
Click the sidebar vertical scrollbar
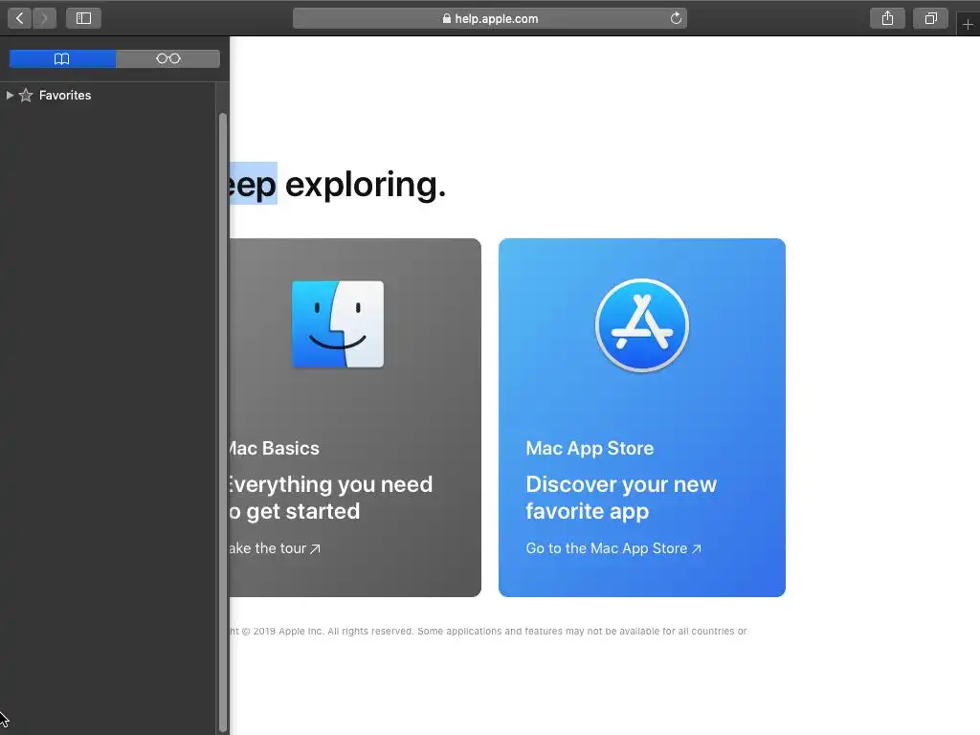click(222, 422)
